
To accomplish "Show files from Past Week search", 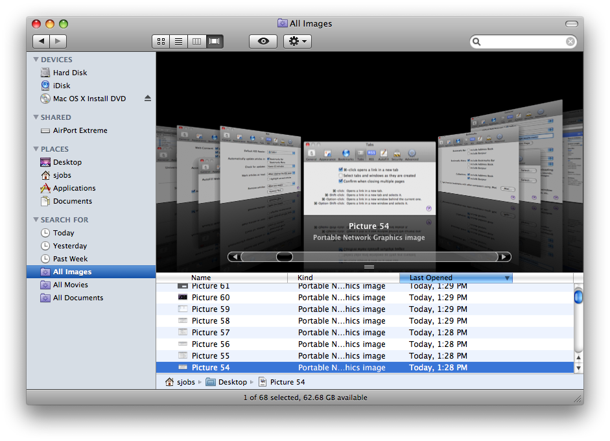I will click(91, 259).
